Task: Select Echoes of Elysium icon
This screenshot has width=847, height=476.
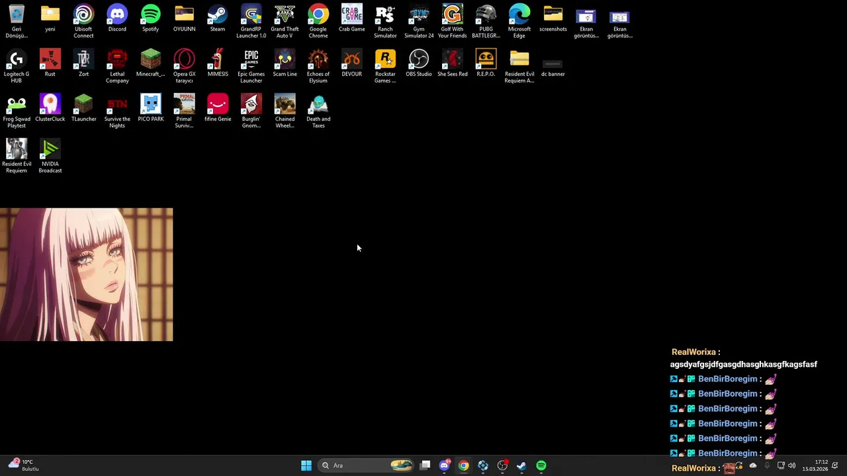Action: [318, 66]
